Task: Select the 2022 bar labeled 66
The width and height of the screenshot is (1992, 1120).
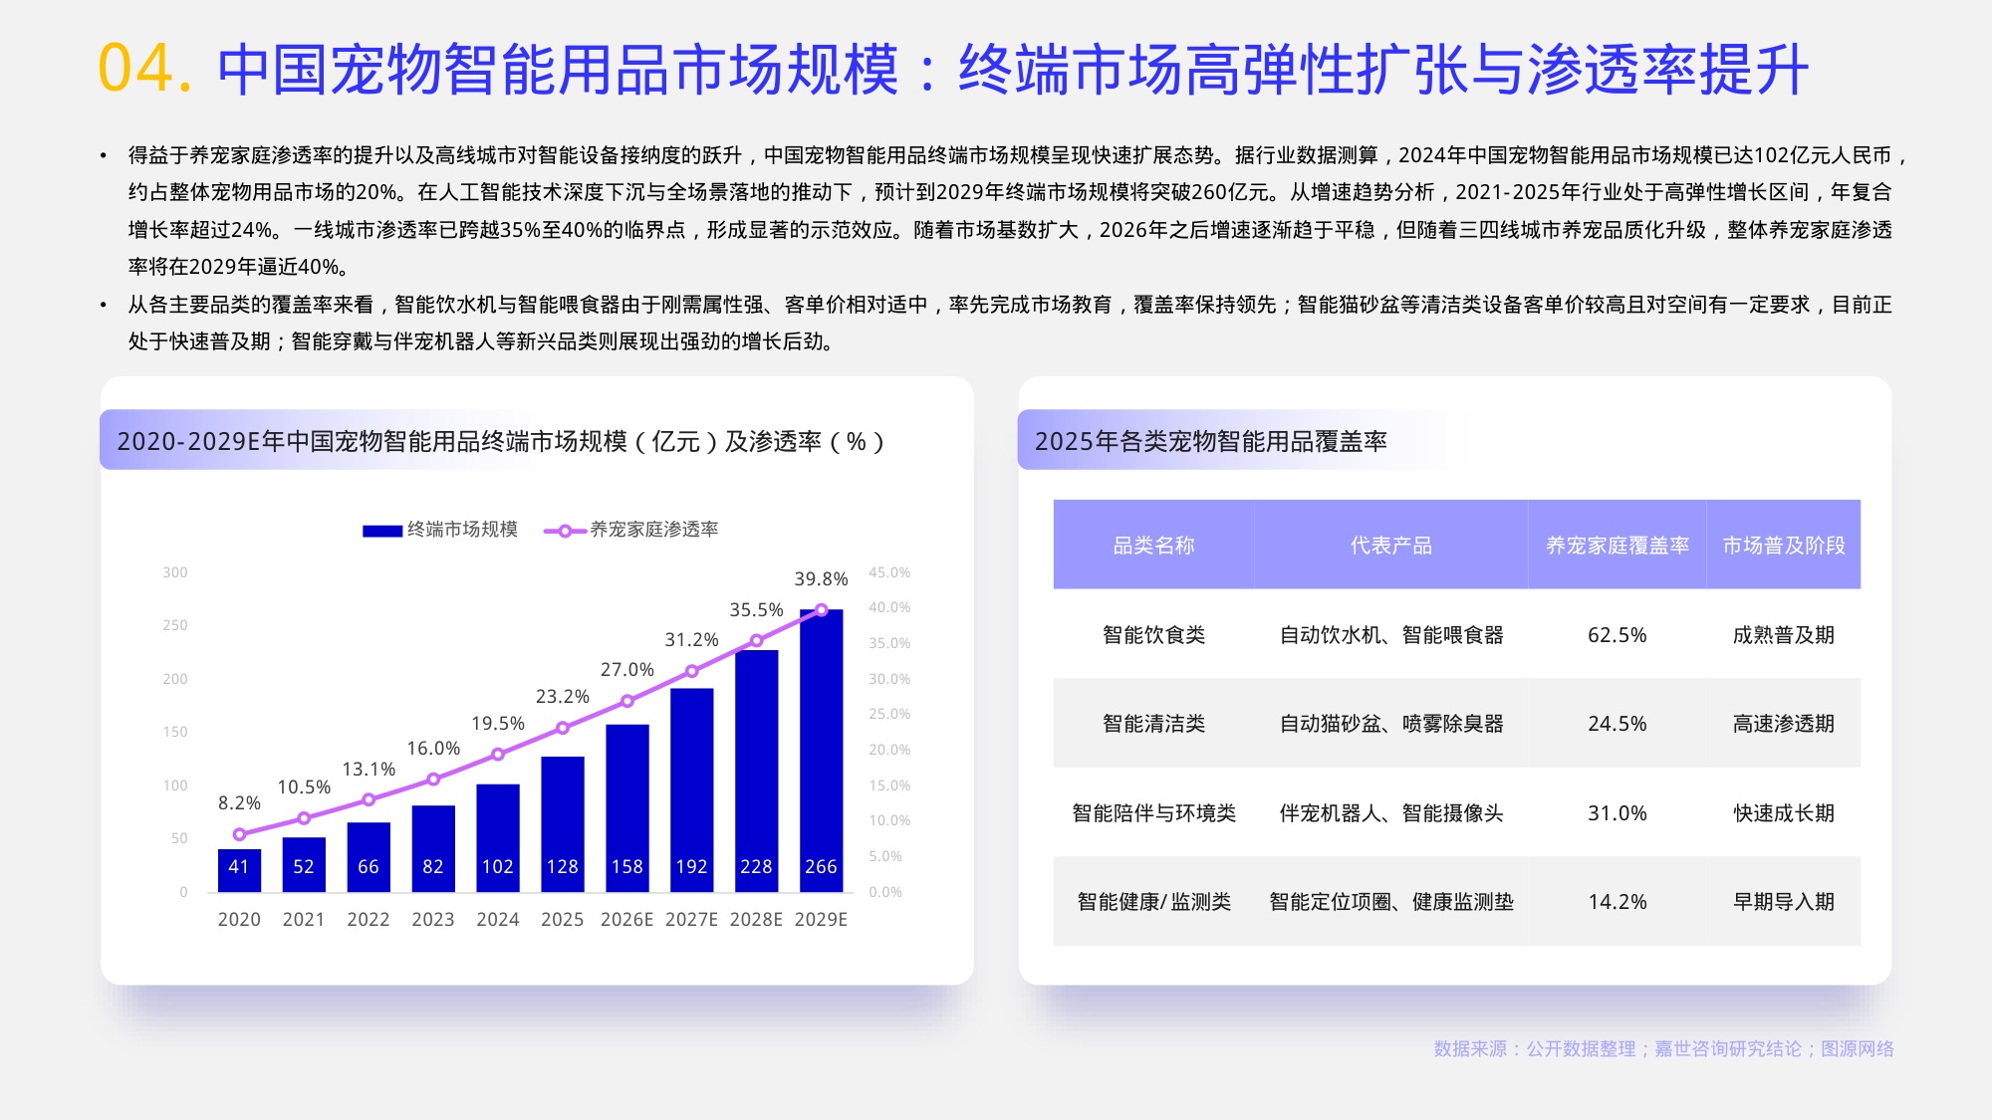Action: click(x=369, y=857)
